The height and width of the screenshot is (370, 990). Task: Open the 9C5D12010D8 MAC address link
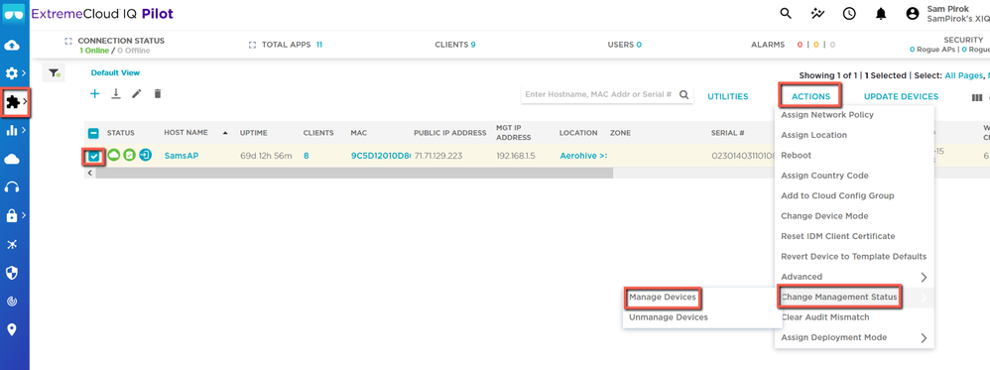point(381,156)
